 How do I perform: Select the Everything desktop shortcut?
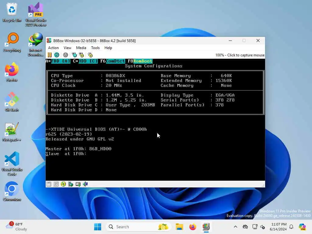pos(12,42)
